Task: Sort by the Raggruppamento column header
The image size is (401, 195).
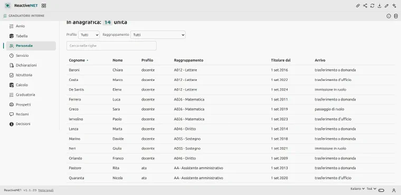Action: (x=188, y=60)
